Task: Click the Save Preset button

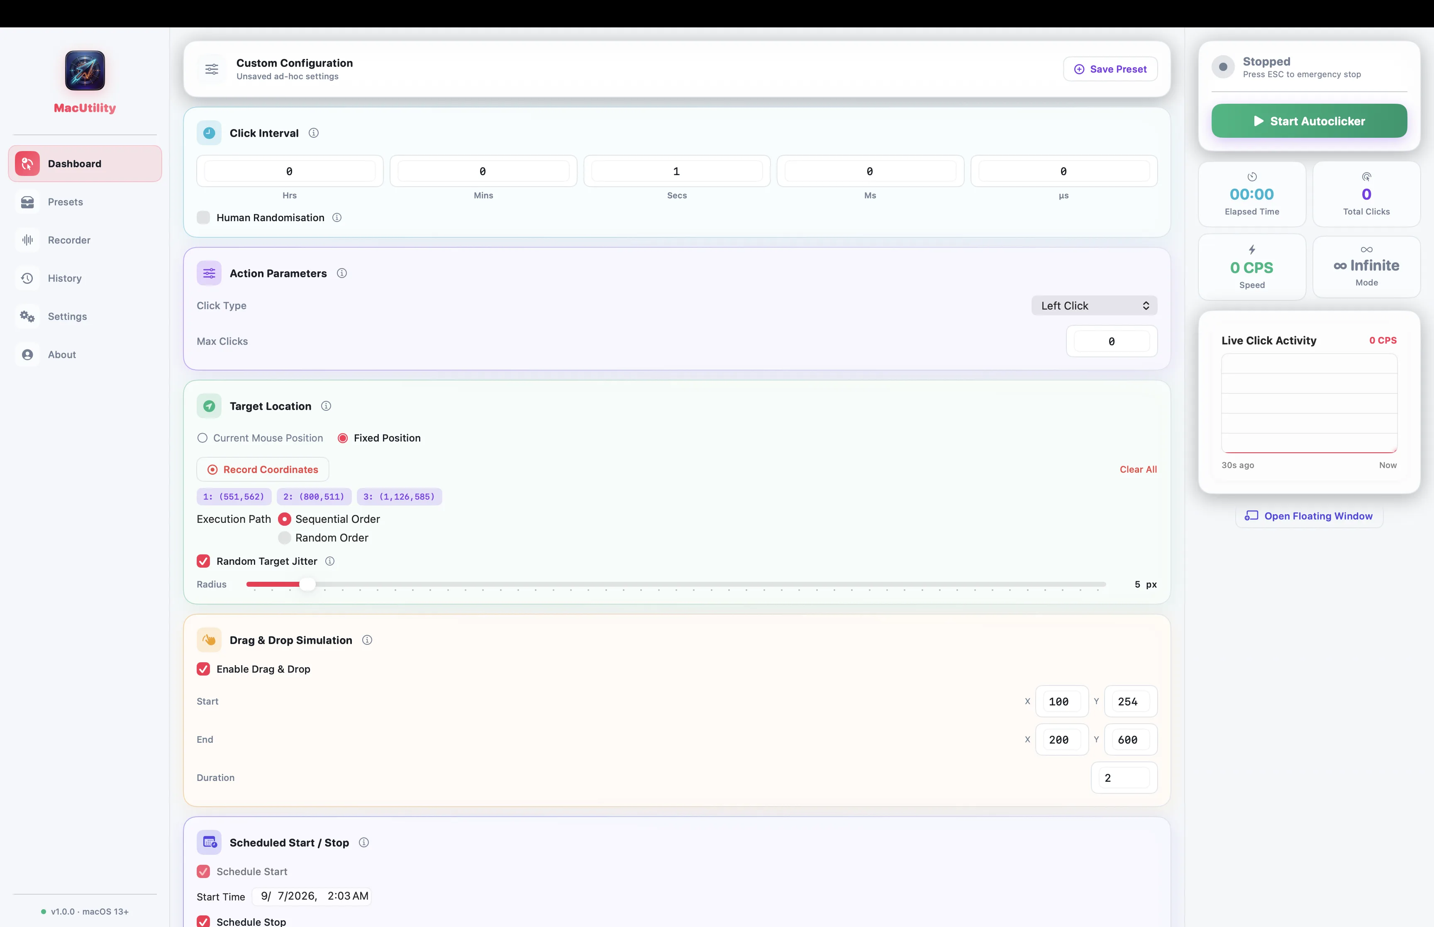Action: (1110, 69)
